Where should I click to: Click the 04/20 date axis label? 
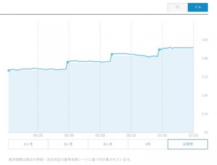coord(38,135)
